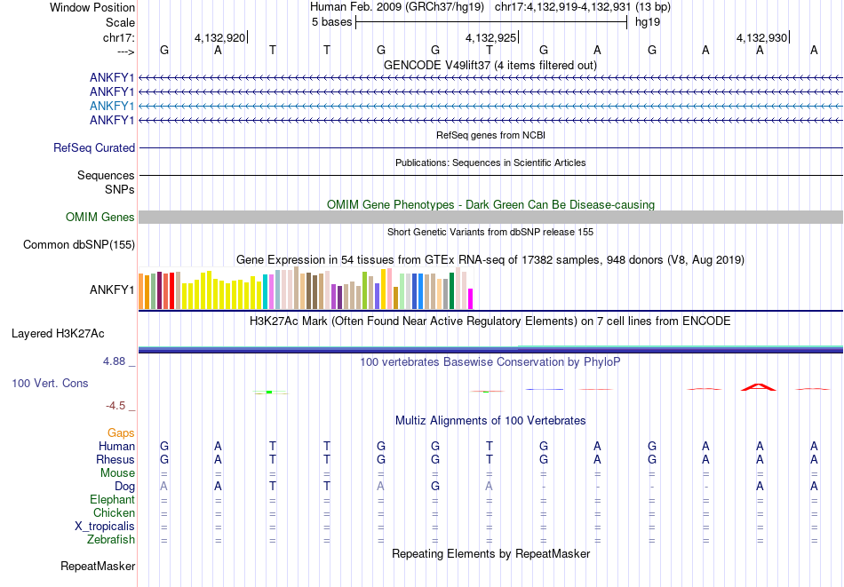Image resolution: width=844 pixels, height=587 pixels.
Task: Select the Chicken alignment row label
Action: click(114, 512)
